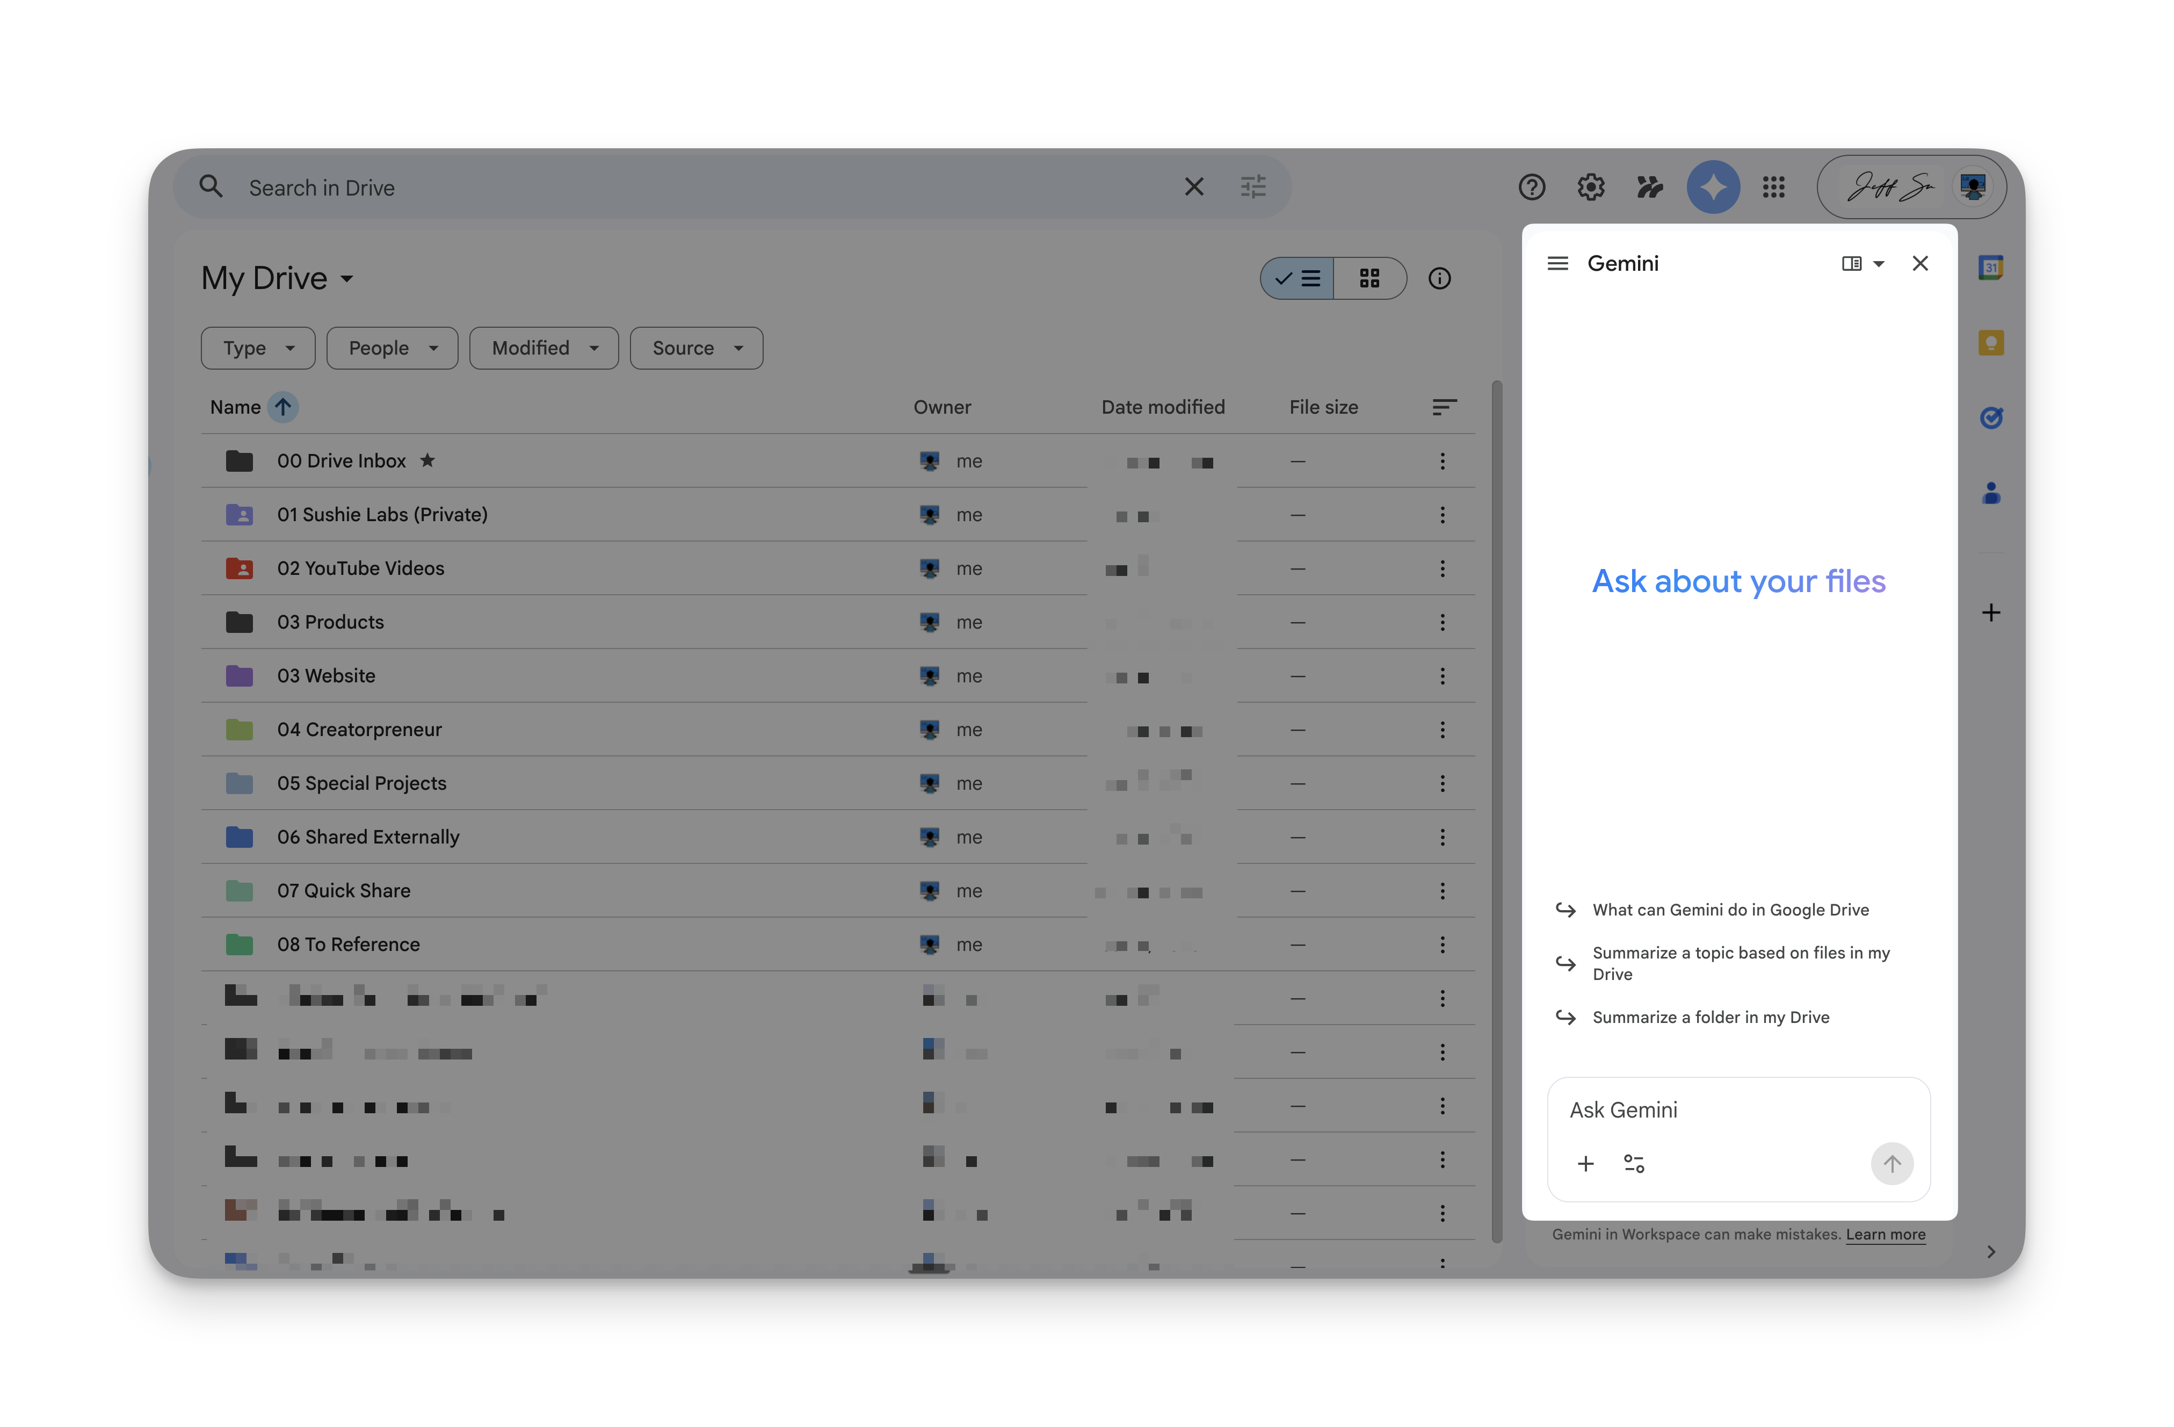This screenshot has width=2174, height=1427.
Task: Open the Modified filter dropdown
Action: tap(543, 348)
